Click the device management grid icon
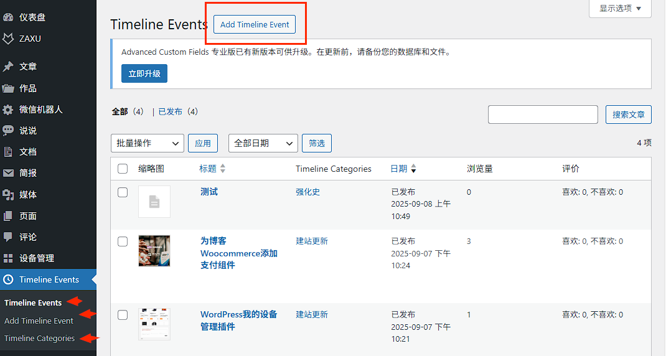This screenshot has height=356, width=666. point(8,258)
